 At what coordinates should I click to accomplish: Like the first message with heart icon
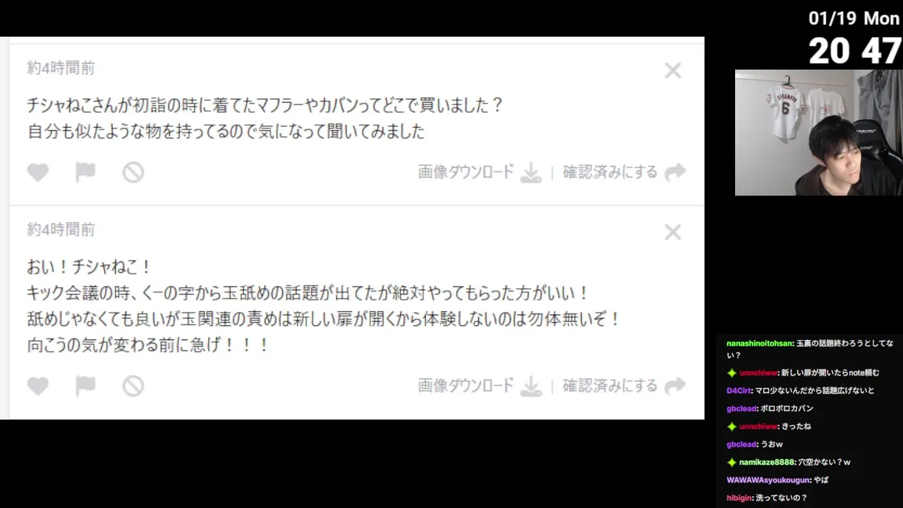point(38,172)
